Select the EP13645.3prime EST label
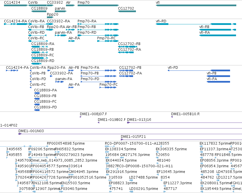Viewport: 242px width, 193px height. tap(171, 172)
